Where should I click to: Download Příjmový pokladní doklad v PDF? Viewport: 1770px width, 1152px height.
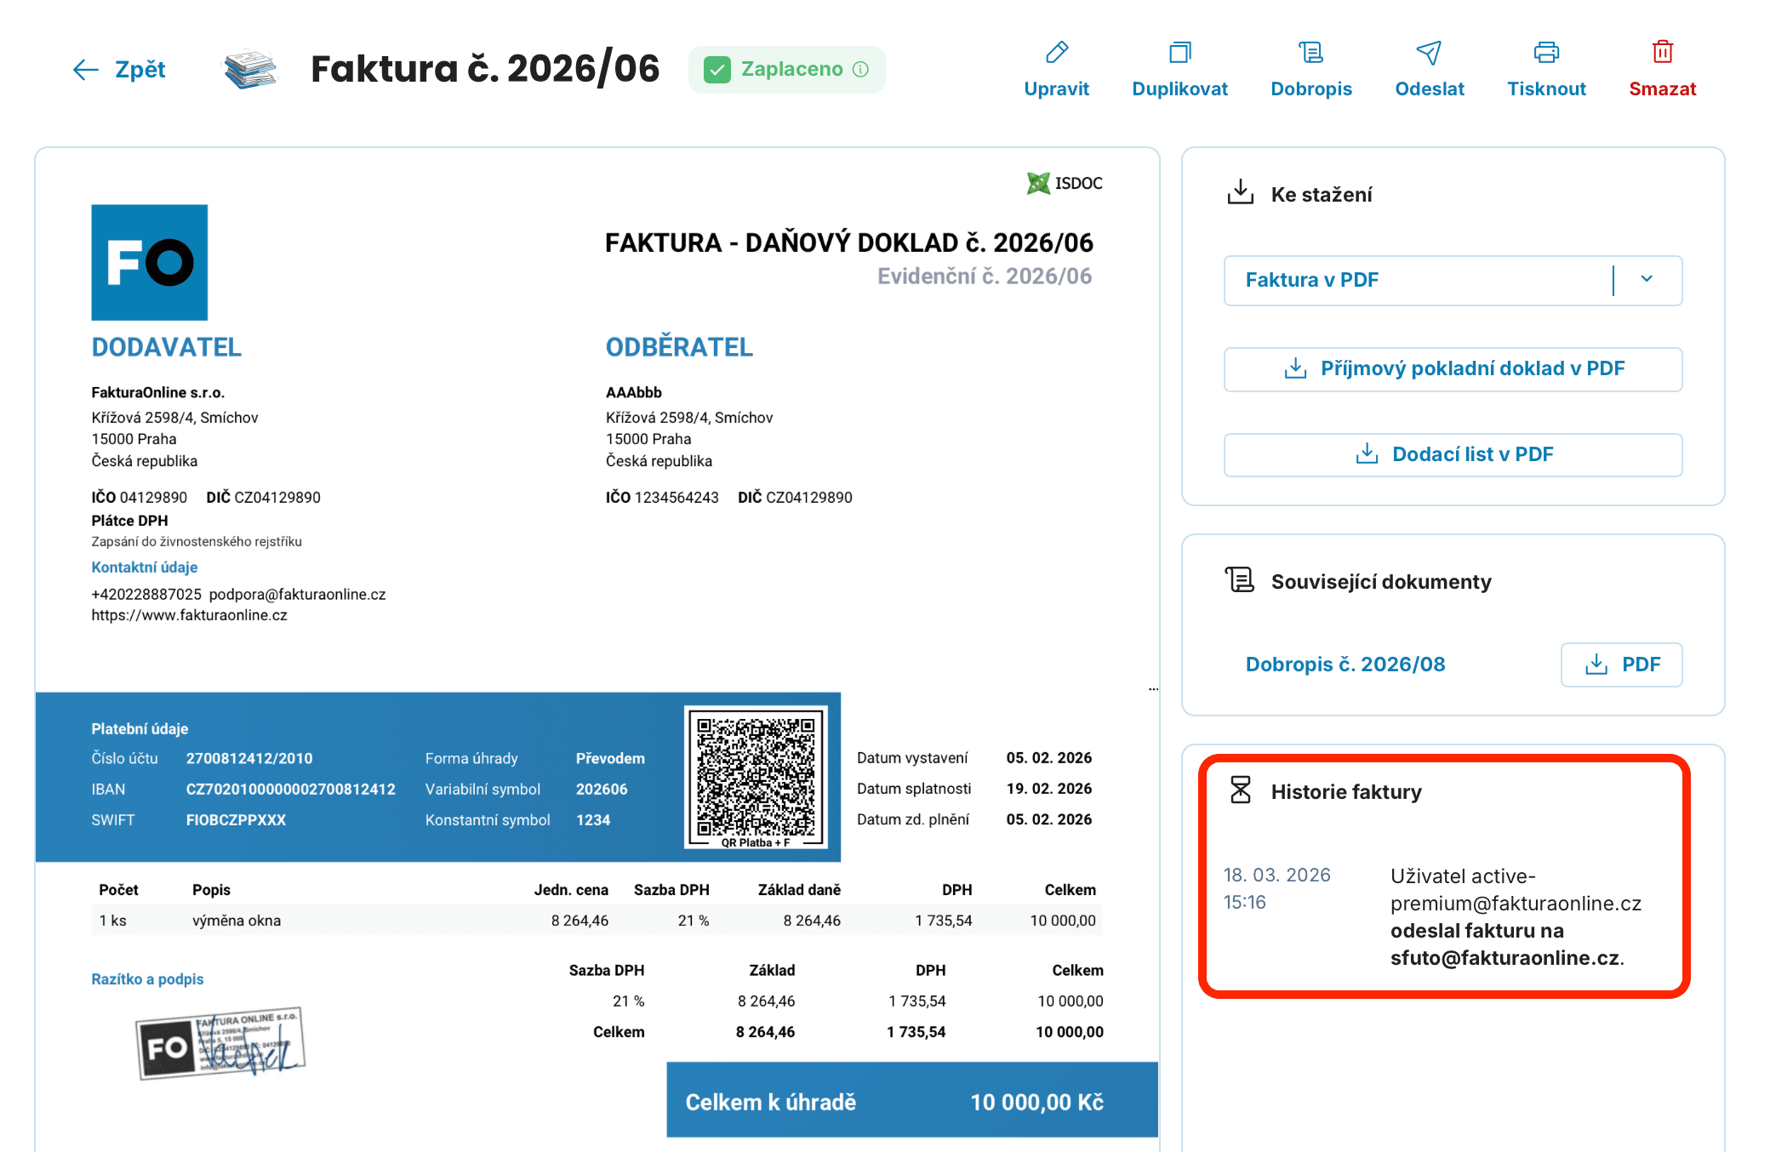tap(1453, 368)
